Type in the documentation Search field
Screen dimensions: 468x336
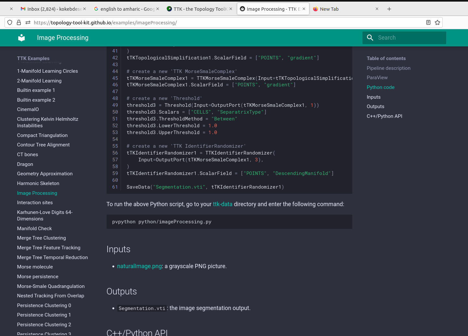409,38
